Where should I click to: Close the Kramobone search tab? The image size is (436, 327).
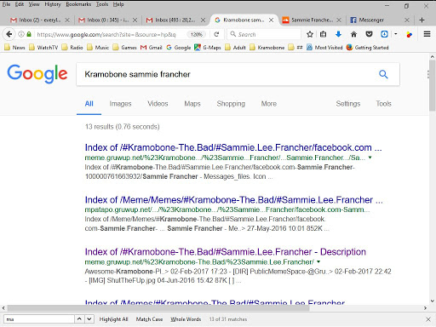[272, 20]
